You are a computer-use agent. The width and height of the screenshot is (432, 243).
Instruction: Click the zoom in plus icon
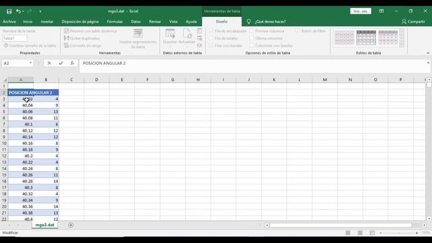pos(417,233)
